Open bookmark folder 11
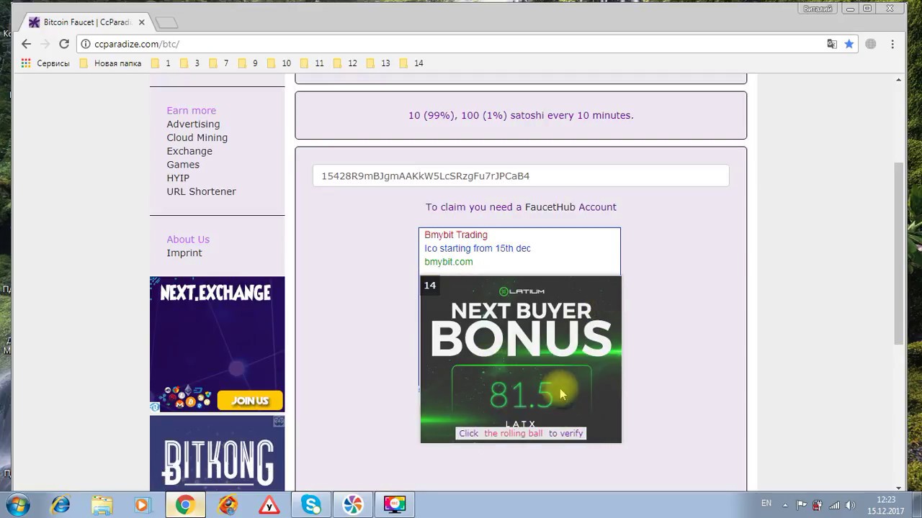This screenshot has width=922, height=518. [x=311, y=63]
